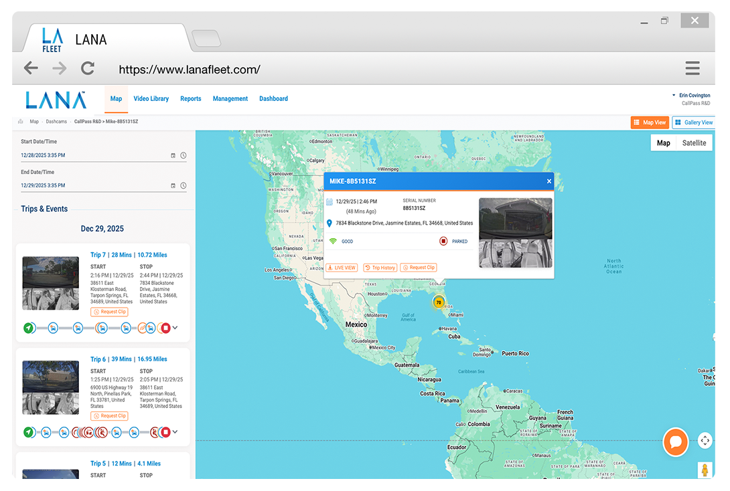The height and width of the screenshot is (491, 730).
Task: Click the red stop icon on Trip 6 timeline
Action: point(165,432)
